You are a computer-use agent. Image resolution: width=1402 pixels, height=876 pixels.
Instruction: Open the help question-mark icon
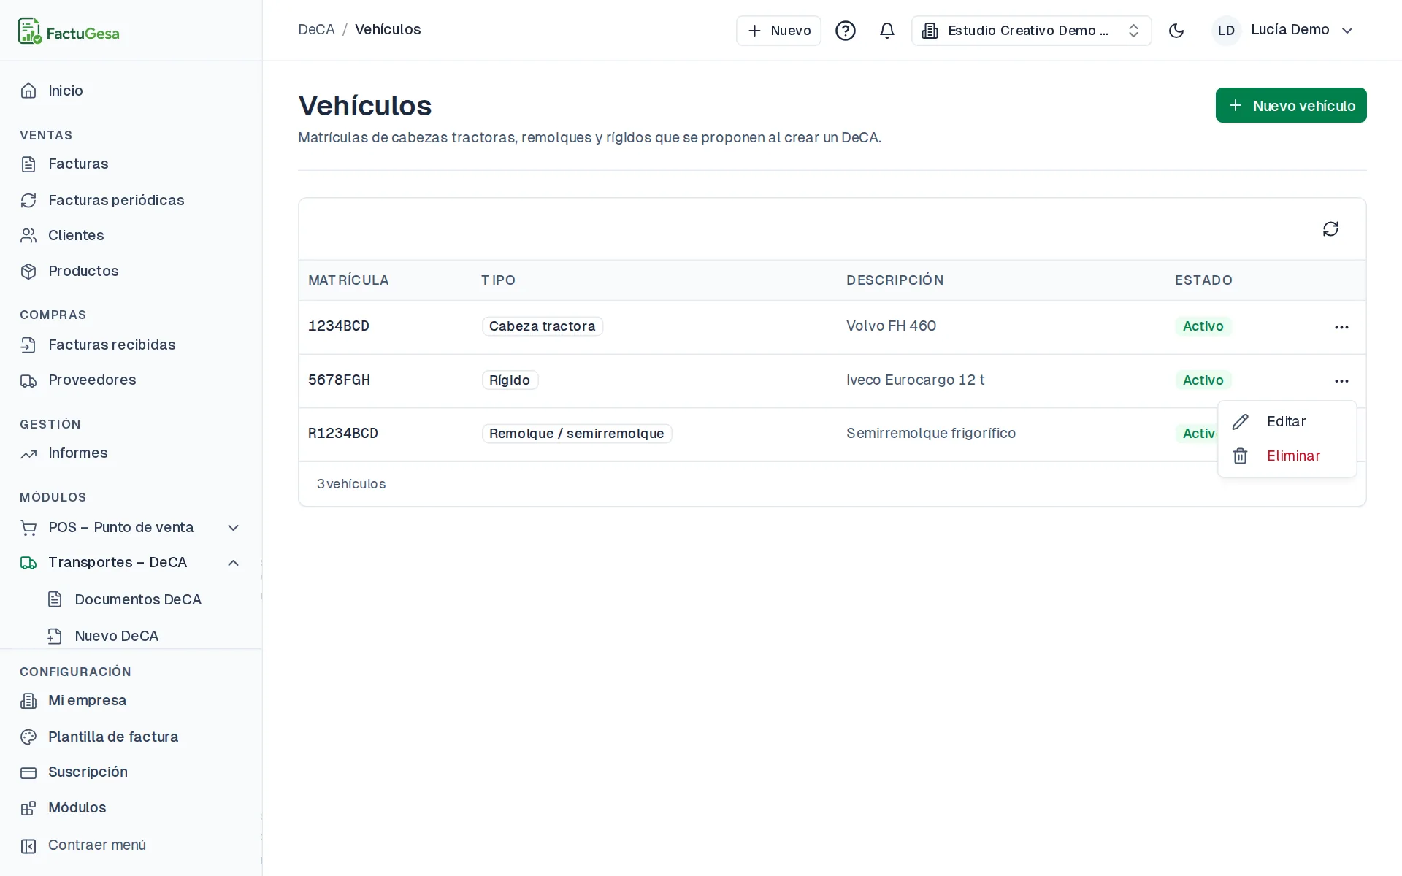tap(846, 31)
